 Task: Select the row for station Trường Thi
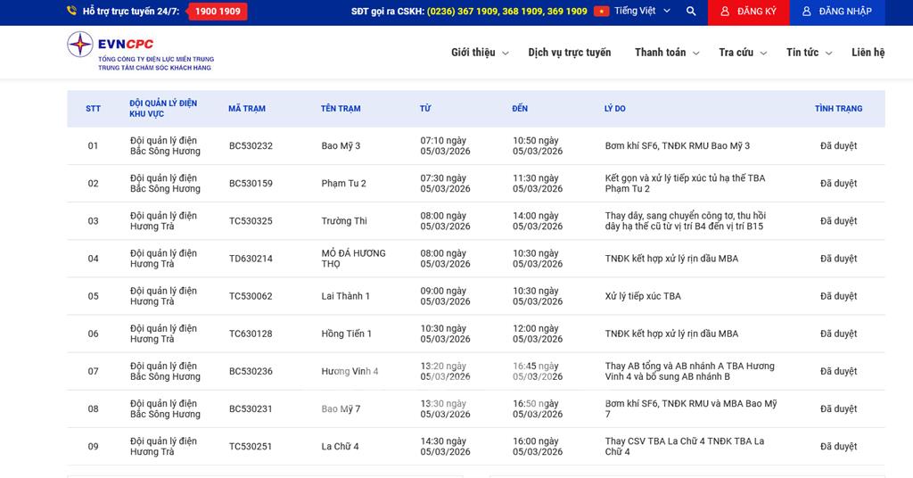point(344,221)
